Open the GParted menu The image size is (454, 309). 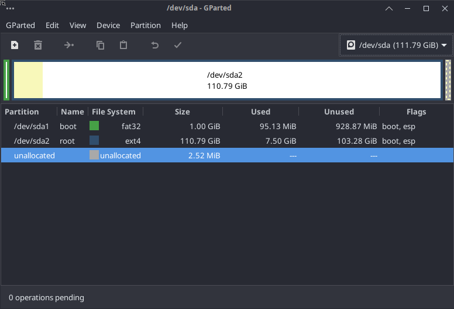click(20, 25)
